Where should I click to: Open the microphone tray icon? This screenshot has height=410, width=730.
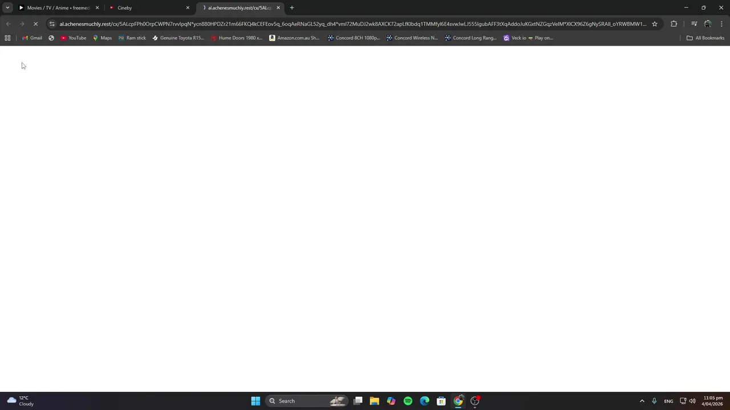click(654, 401)
